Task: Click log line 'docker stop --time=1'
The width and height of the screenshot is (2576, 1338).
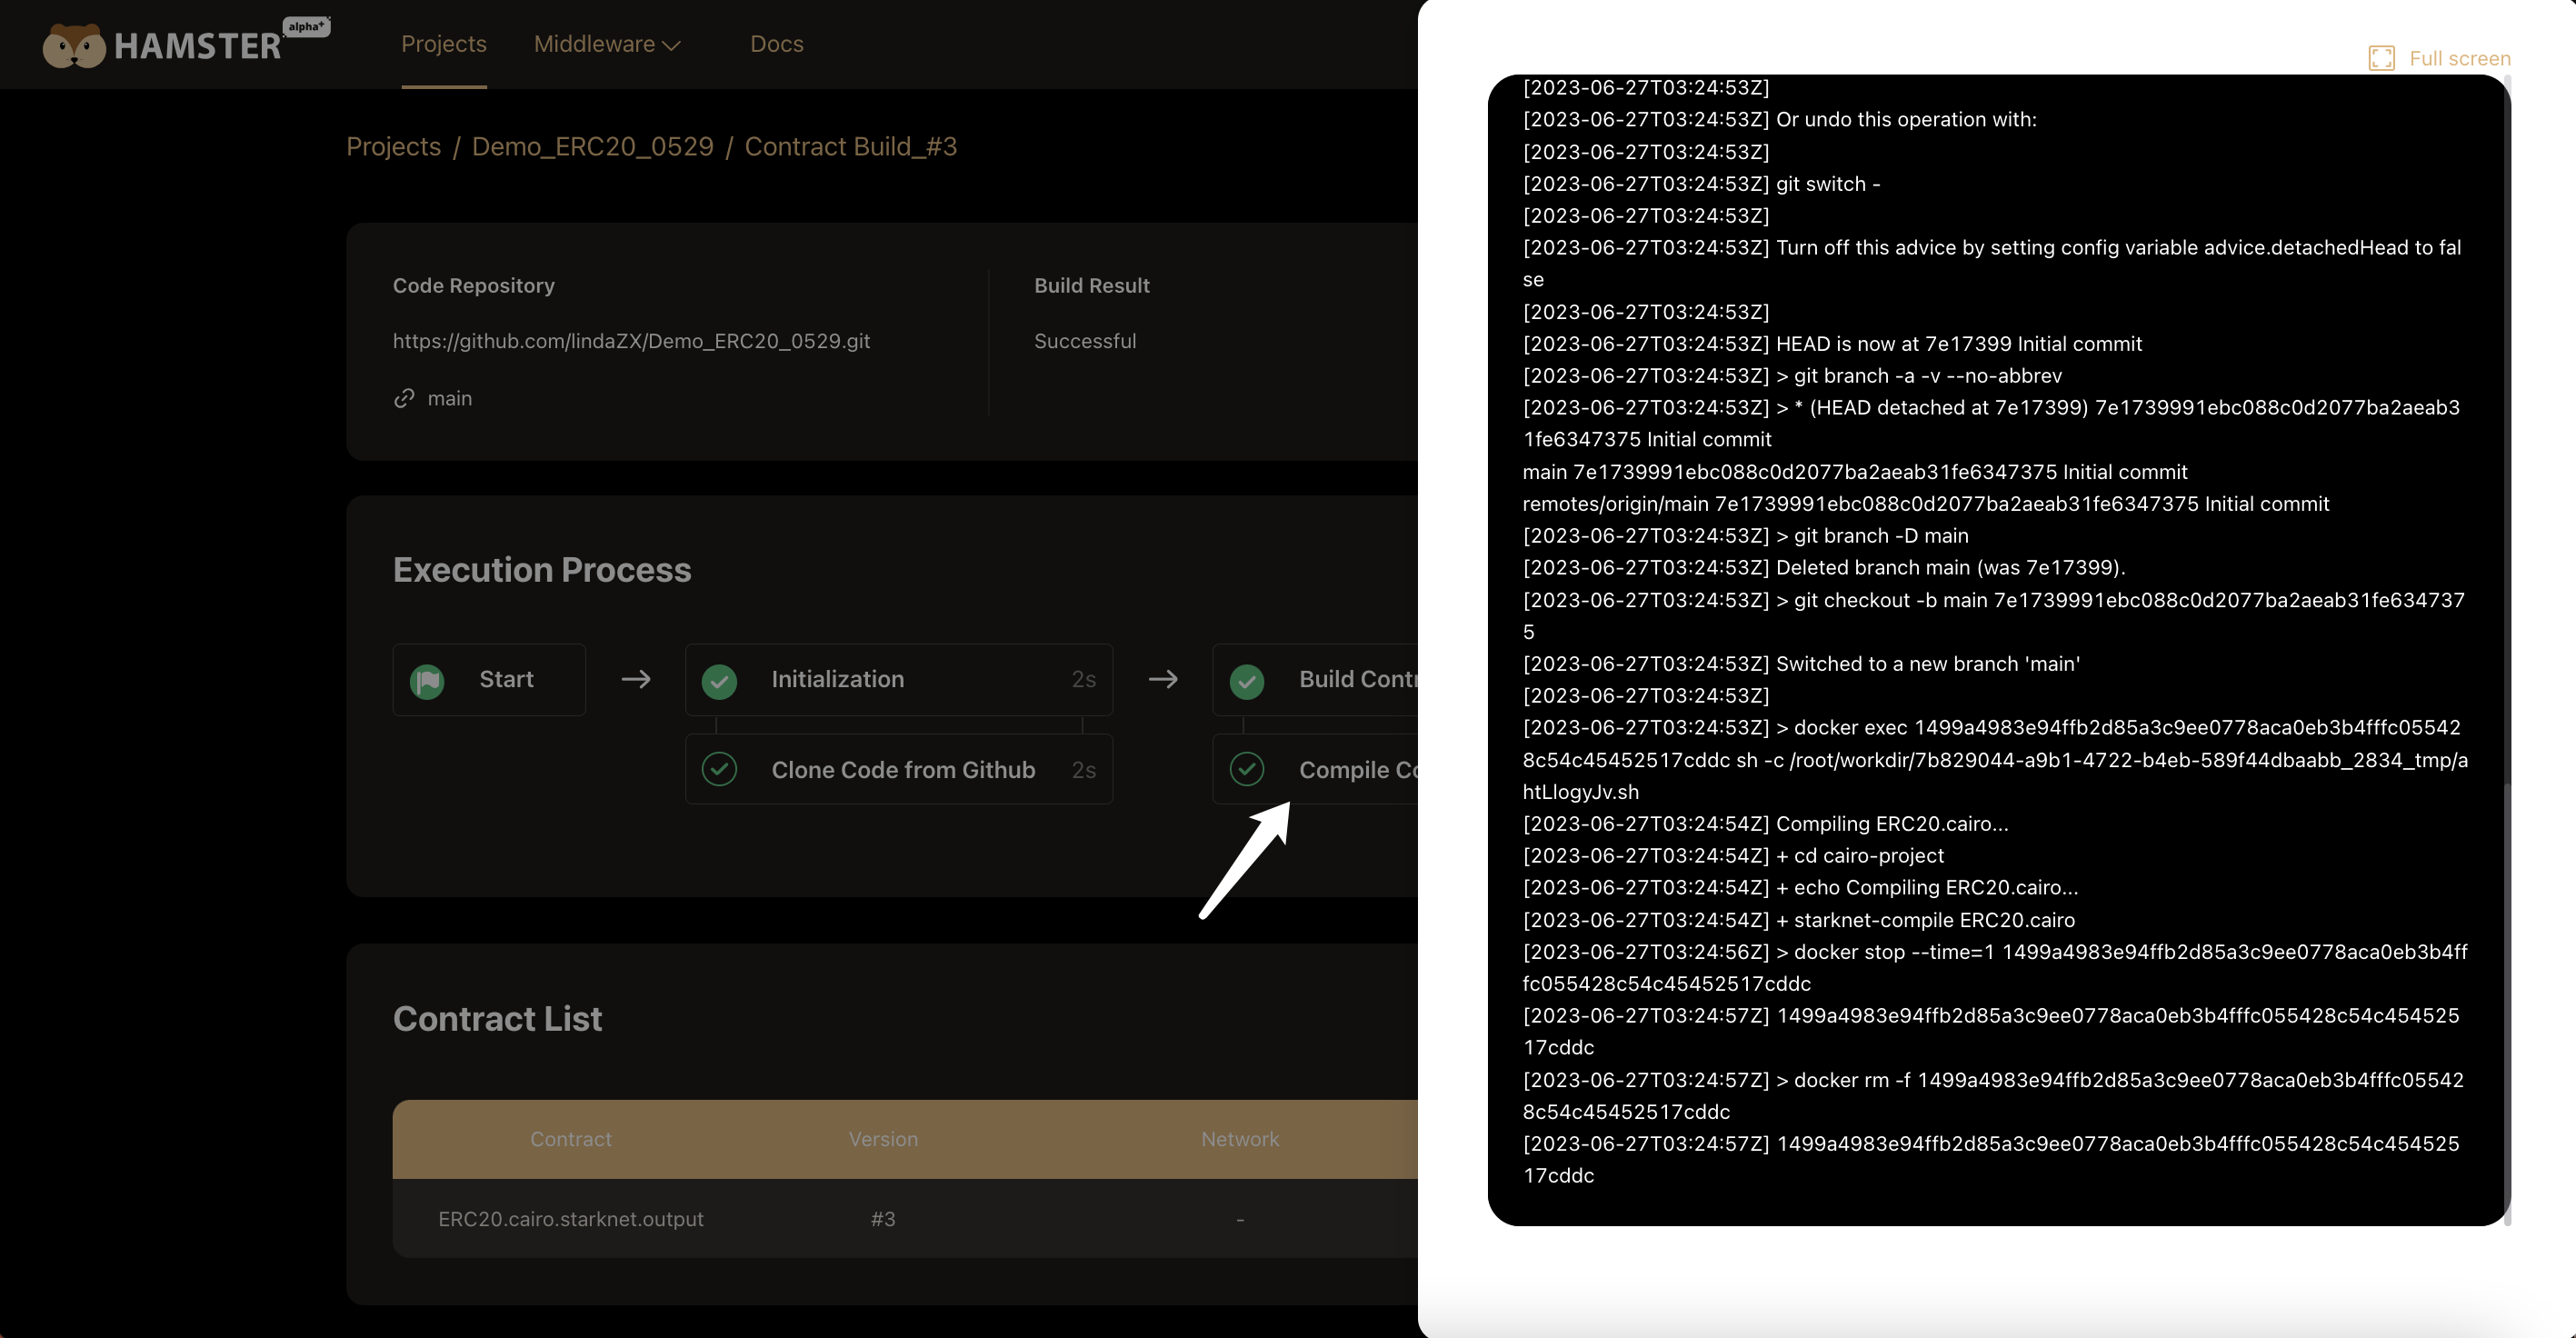Action: coord(1995,968)
